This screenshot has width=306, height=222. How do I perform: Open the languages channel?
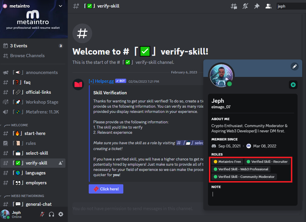coord(33,173)
